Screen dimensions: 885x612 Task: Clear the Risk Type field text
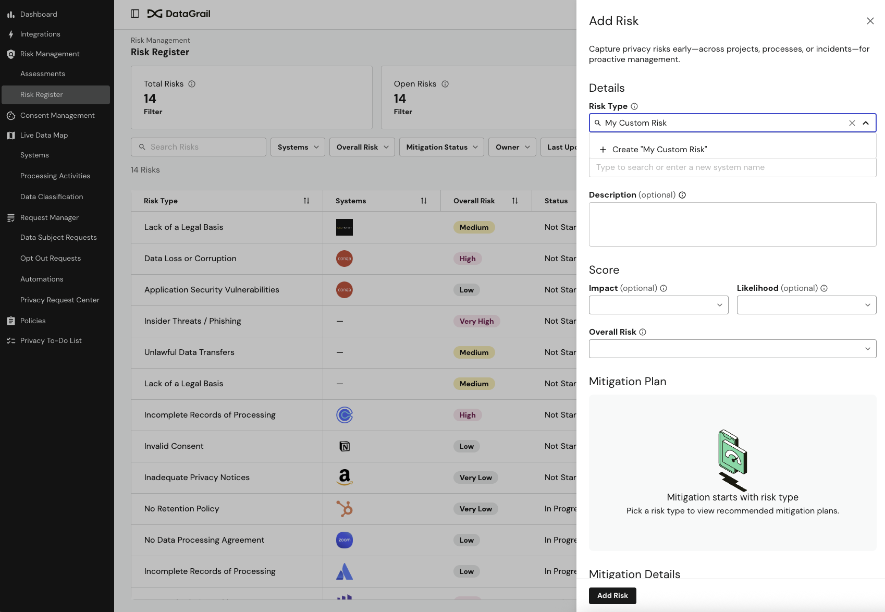pos(852,123)
